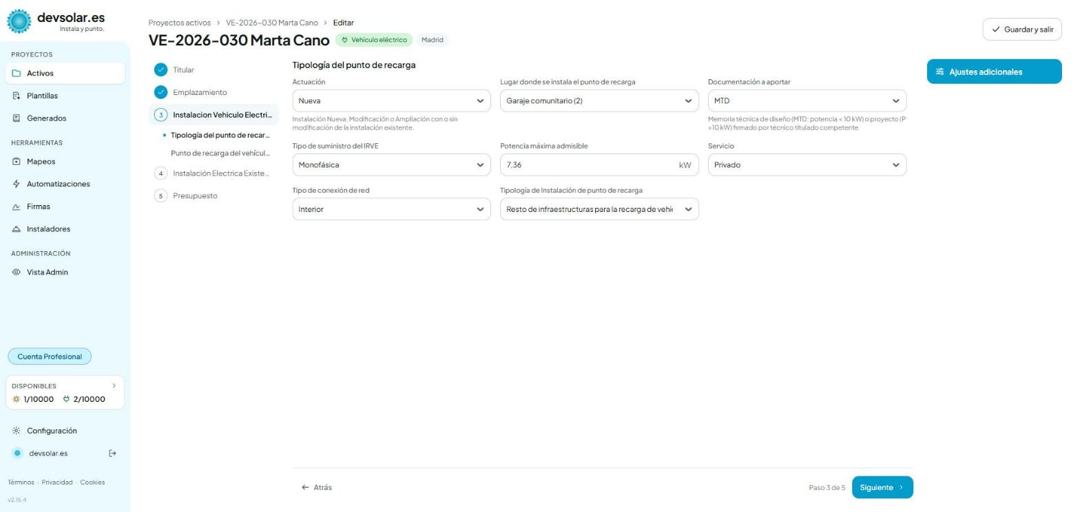This screenshot has height=512, width=1080.
Task: Click the Vista Admin eye icon
Action: (x=17, y=273)
